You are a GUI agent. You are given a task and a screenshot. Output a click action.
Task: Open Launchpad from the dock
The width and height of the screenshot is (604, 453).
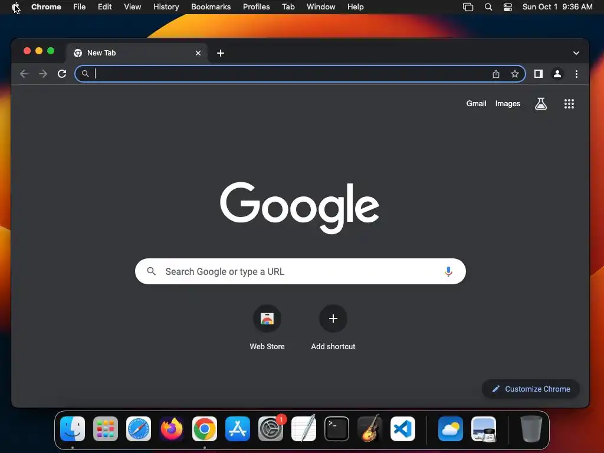106,429
